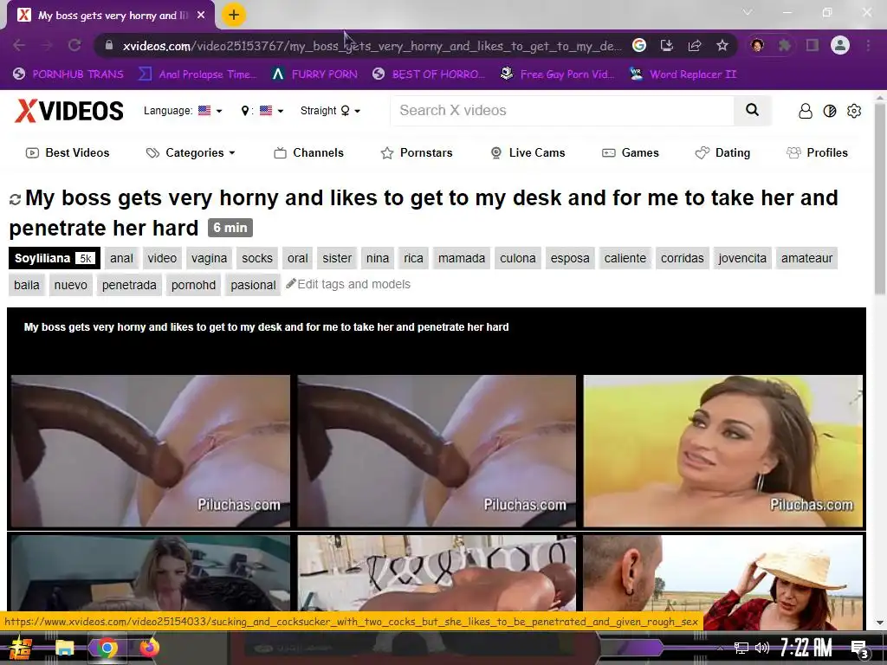Open the Dating section

pos(722,152)
